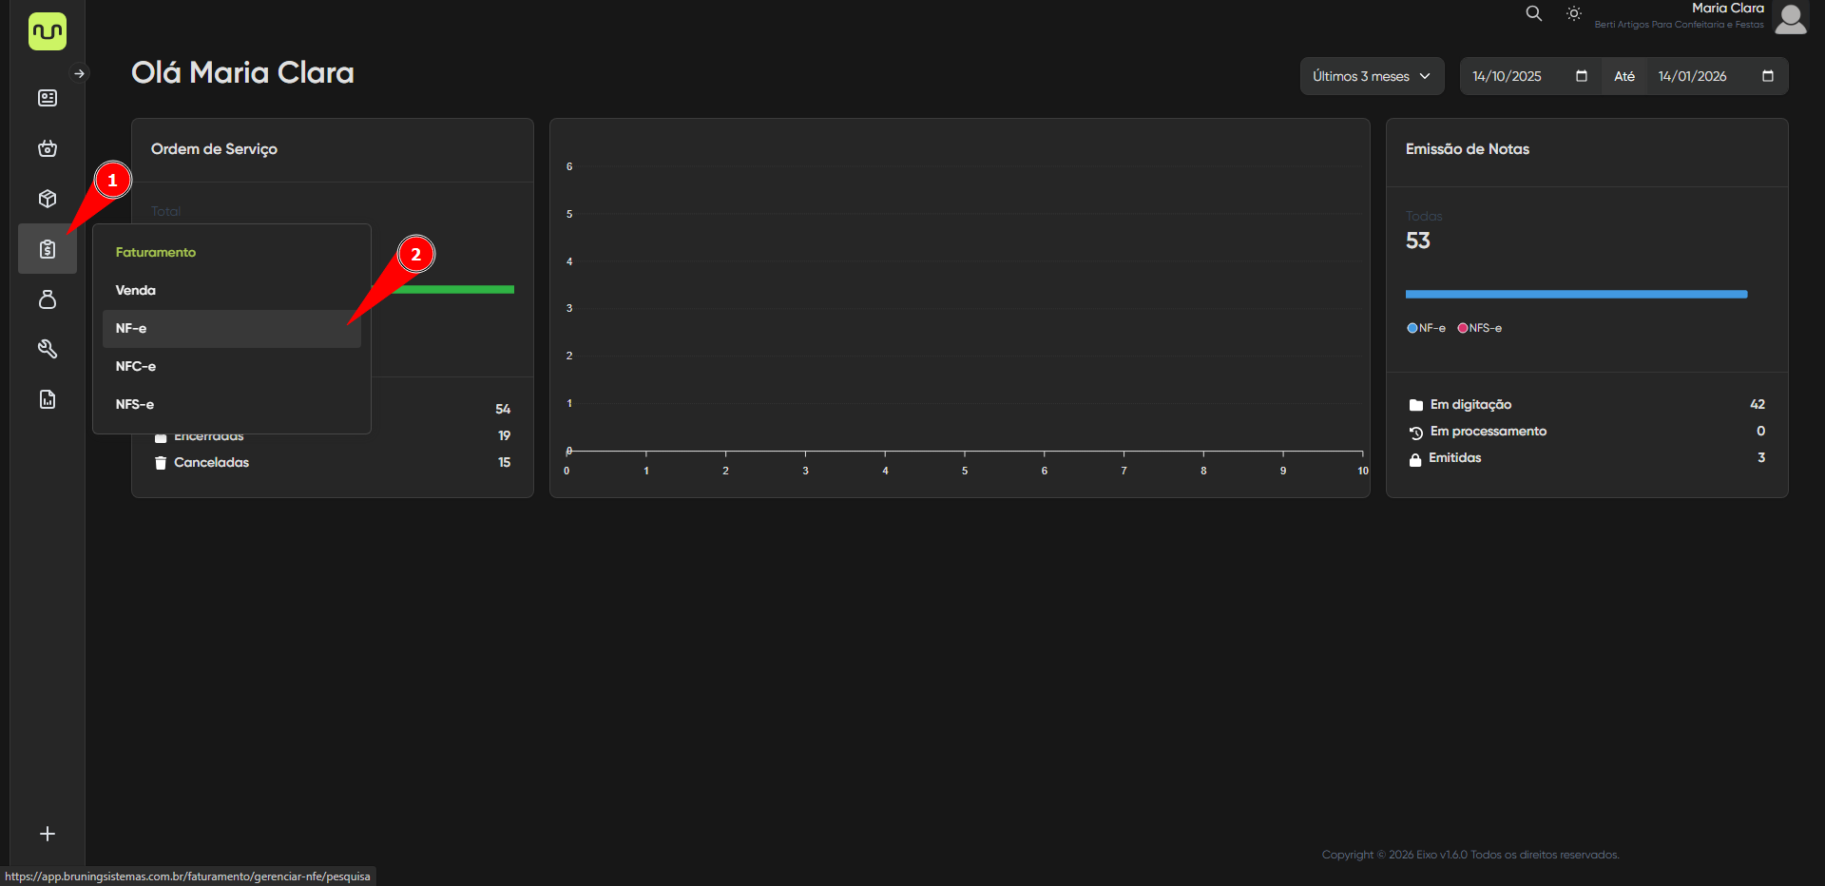Toggle the NFS-e legend in Emissão de Notas
This screenshot has height=886, width=1825.
[x=1480, y=328]
